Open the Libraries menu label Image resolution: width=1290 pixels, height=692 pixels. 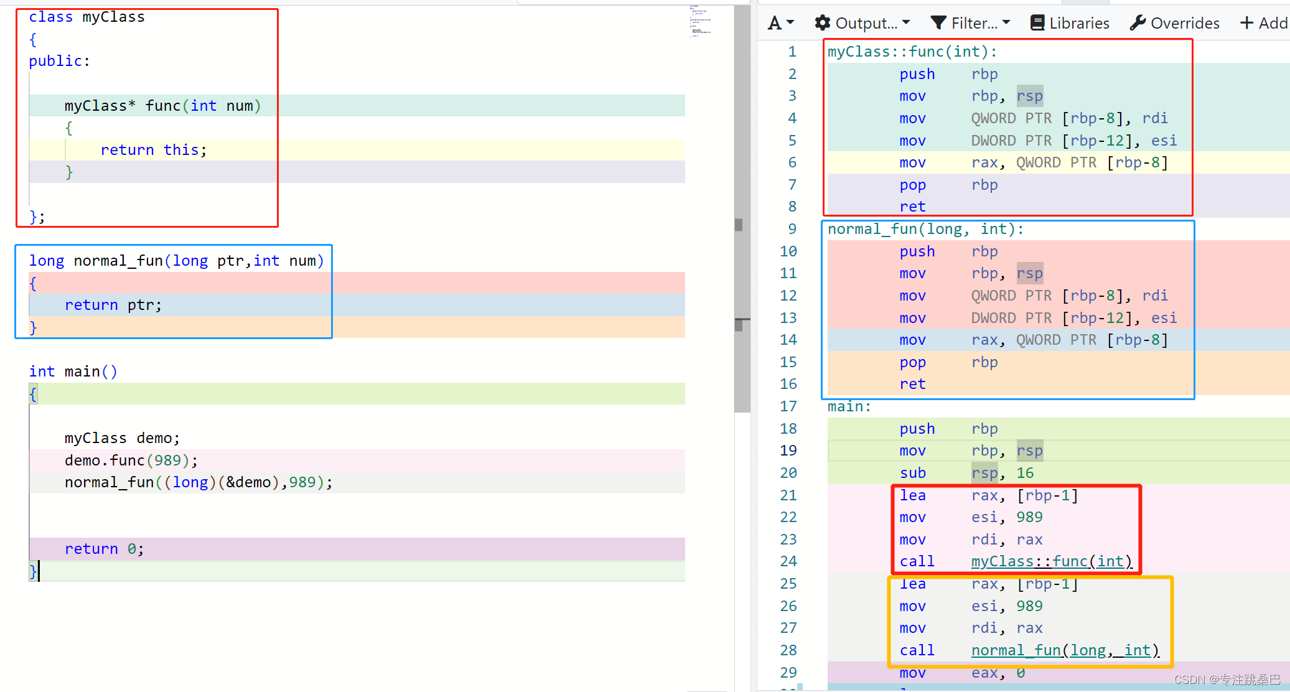click(x=1079, y=23)
